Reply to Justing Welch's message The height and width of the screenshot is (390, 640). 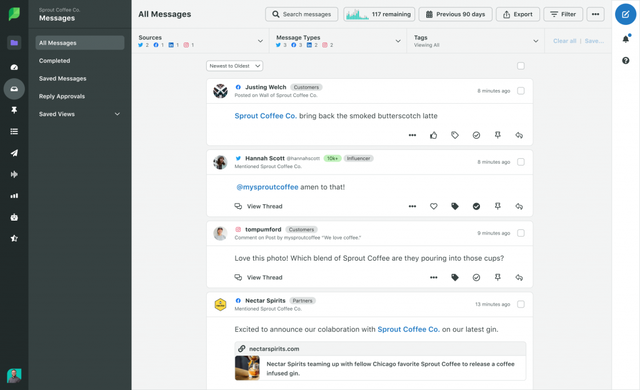pyautogui.click(x=519, y=135)
